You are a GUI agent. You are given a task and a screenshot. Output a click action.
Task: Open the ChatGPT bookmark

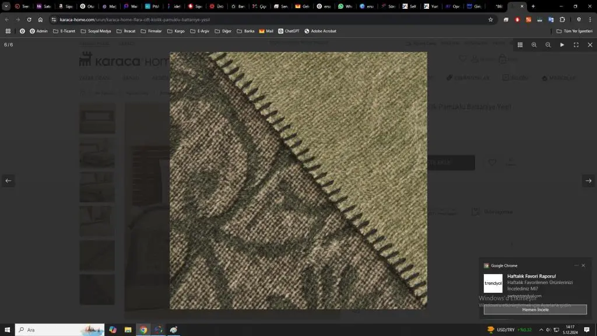click(x=289, y=31)
